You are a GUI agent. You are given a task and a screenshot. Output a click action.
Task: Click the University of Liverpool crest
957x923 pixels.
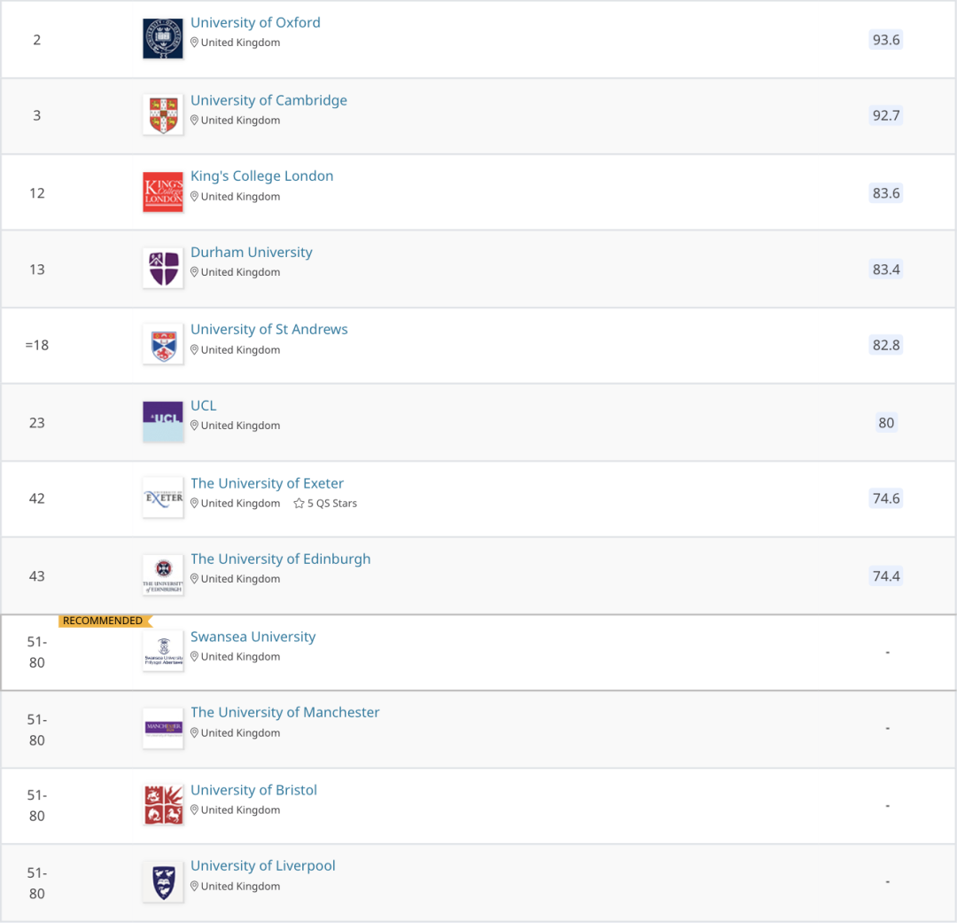163,881
